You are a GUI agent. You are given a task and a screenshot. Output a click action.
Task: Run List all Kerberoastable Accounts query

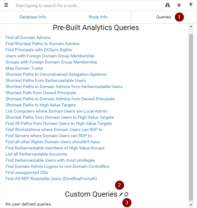36,154
